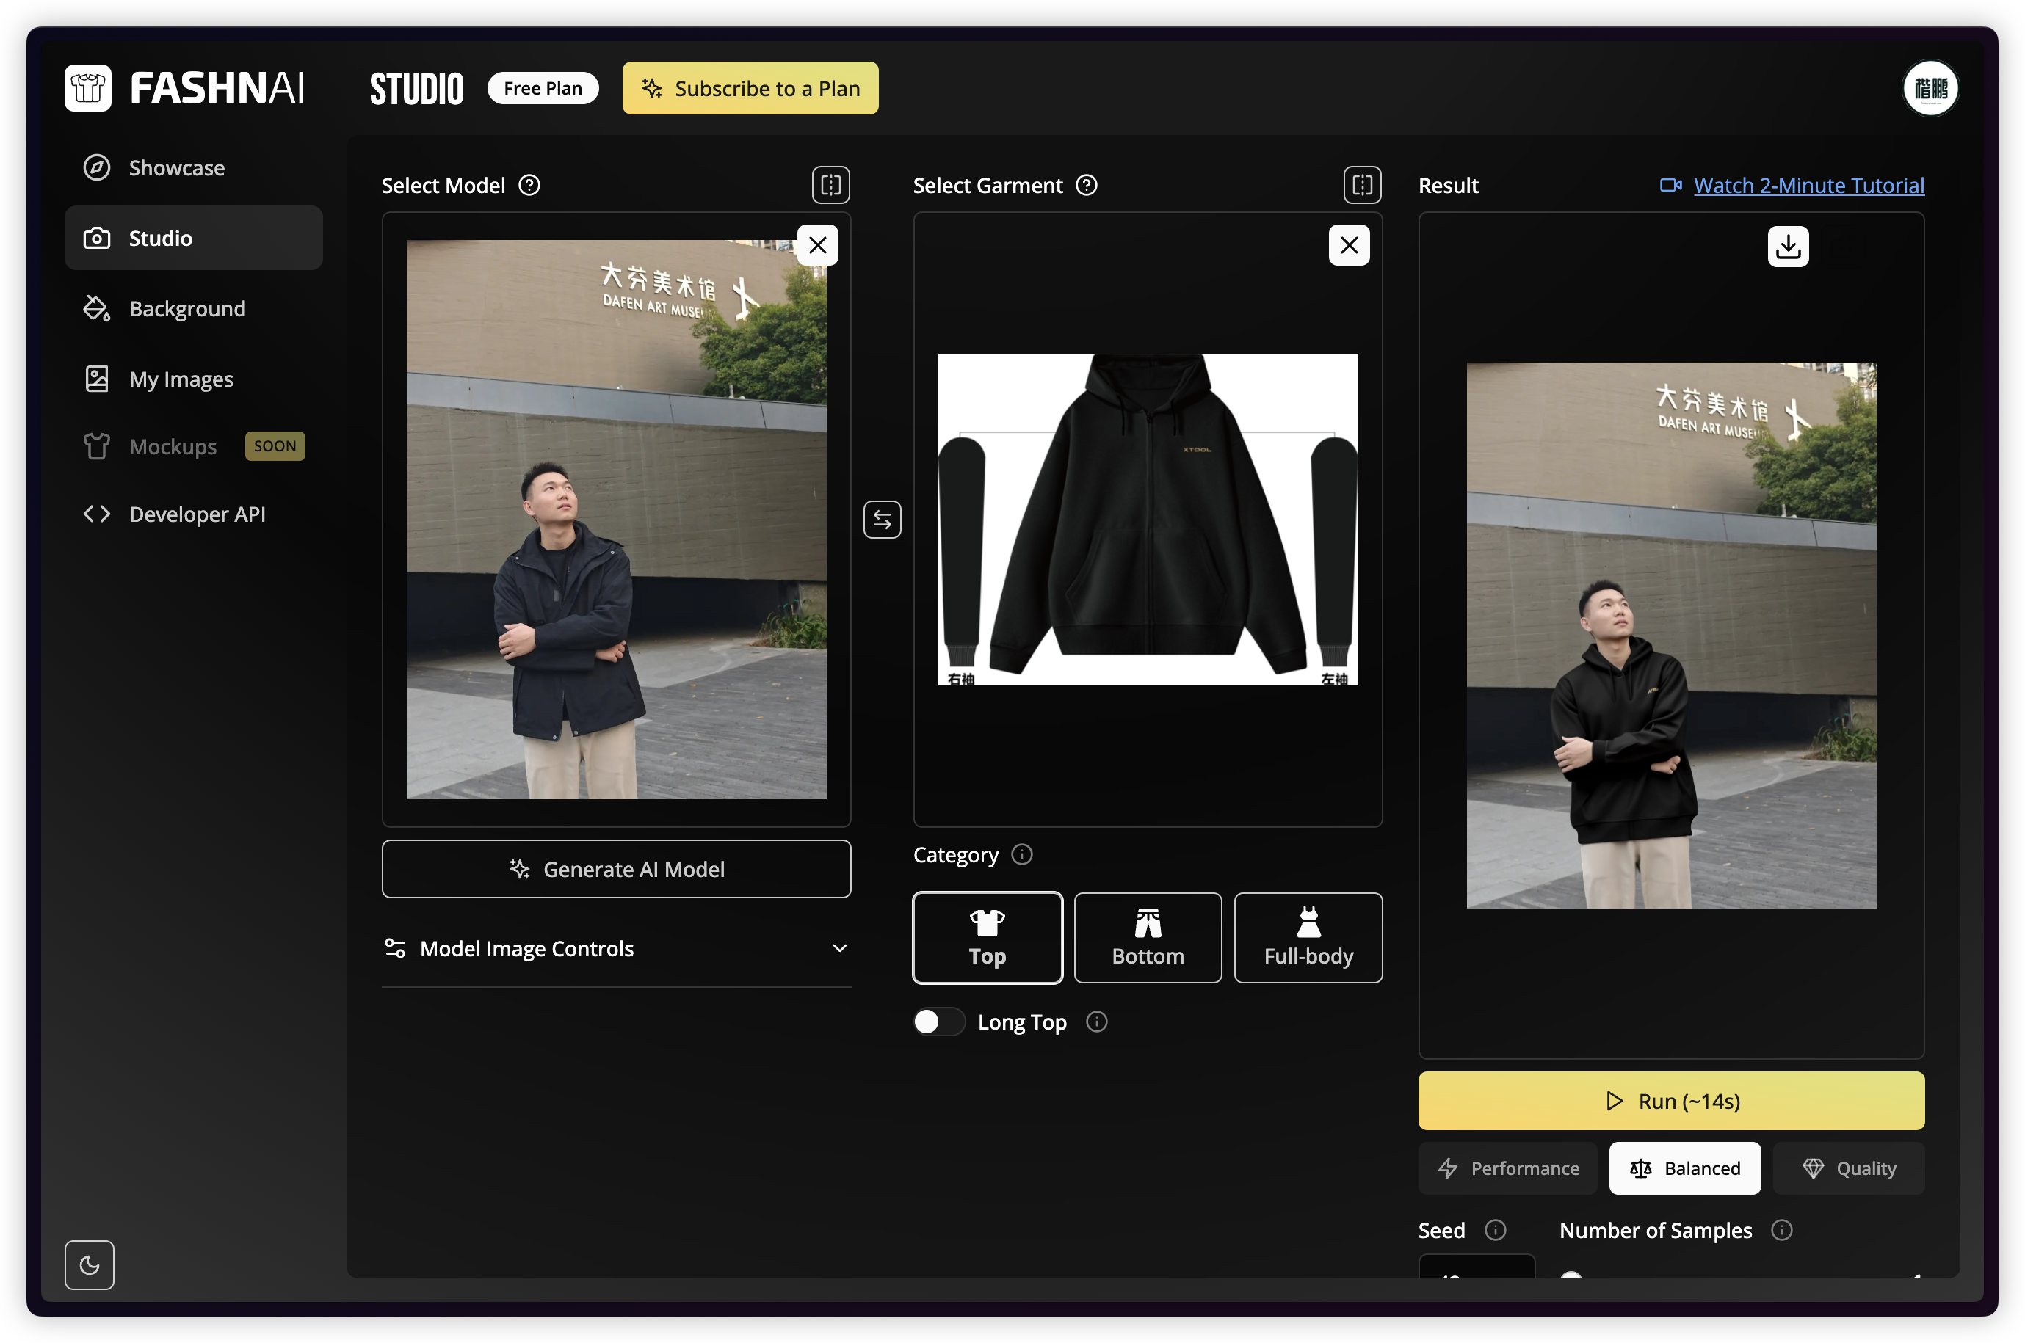Click the swap model and garment icon
The width and height of the screenshot is (2025, 1343).
(x=882, y=519)
